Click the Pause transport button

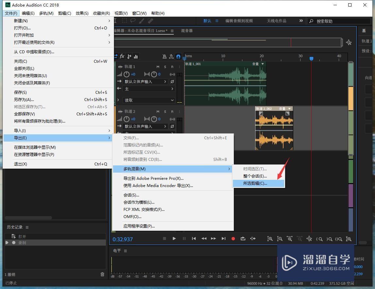click(x=184, y=238)
